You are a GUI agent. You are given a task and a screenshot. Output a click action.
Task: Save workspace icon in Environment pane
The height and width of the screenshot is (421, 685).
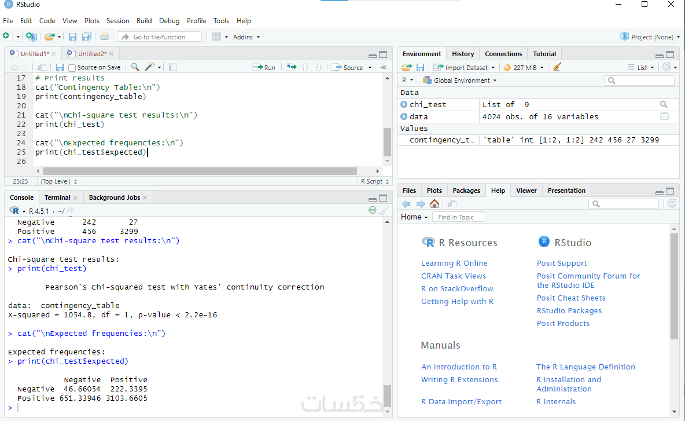pos(420,67)
